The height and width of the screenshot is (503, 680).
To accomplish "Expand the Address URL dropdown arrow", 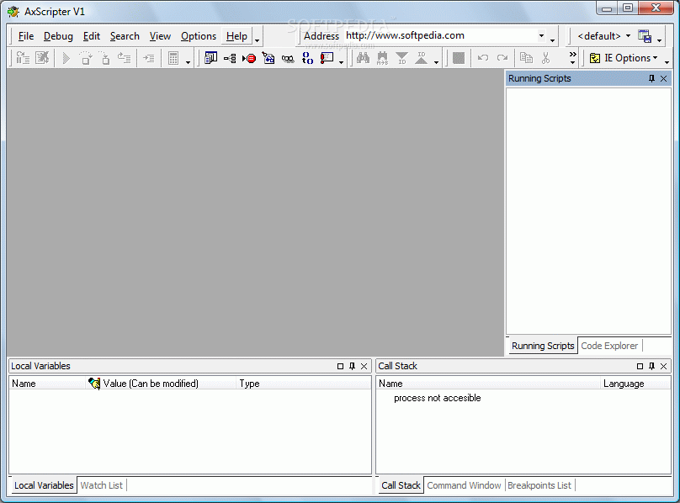I will tap(541, 35).
